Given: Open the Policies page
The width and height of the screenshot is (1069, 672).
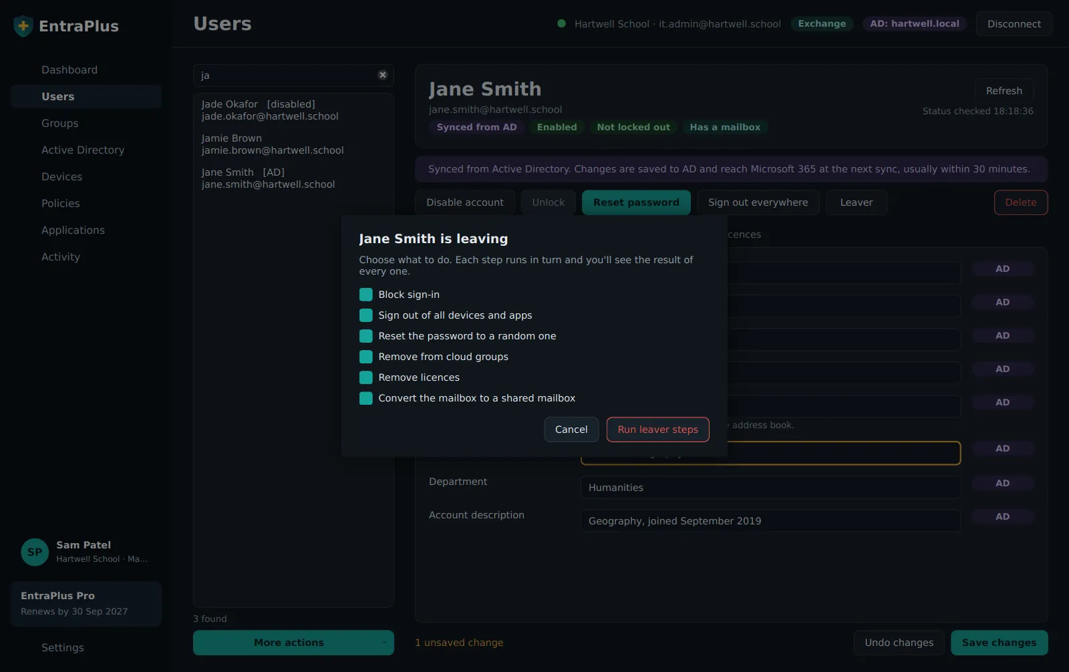Looking at the screenshot, I should 86,204.
